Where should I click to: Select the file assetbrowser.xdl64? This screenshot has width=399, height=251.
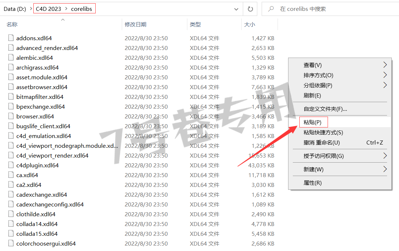click(42, 87)
